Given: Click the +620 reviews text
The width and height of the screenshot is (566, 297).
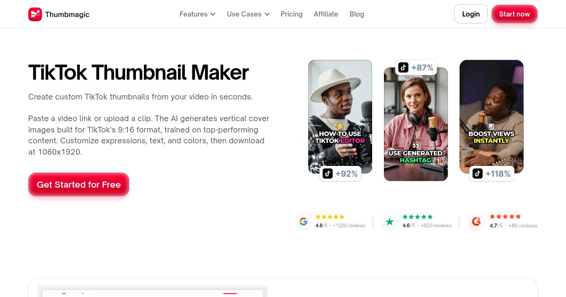Looking at the screenshot, I should click(x=436, y=226).
